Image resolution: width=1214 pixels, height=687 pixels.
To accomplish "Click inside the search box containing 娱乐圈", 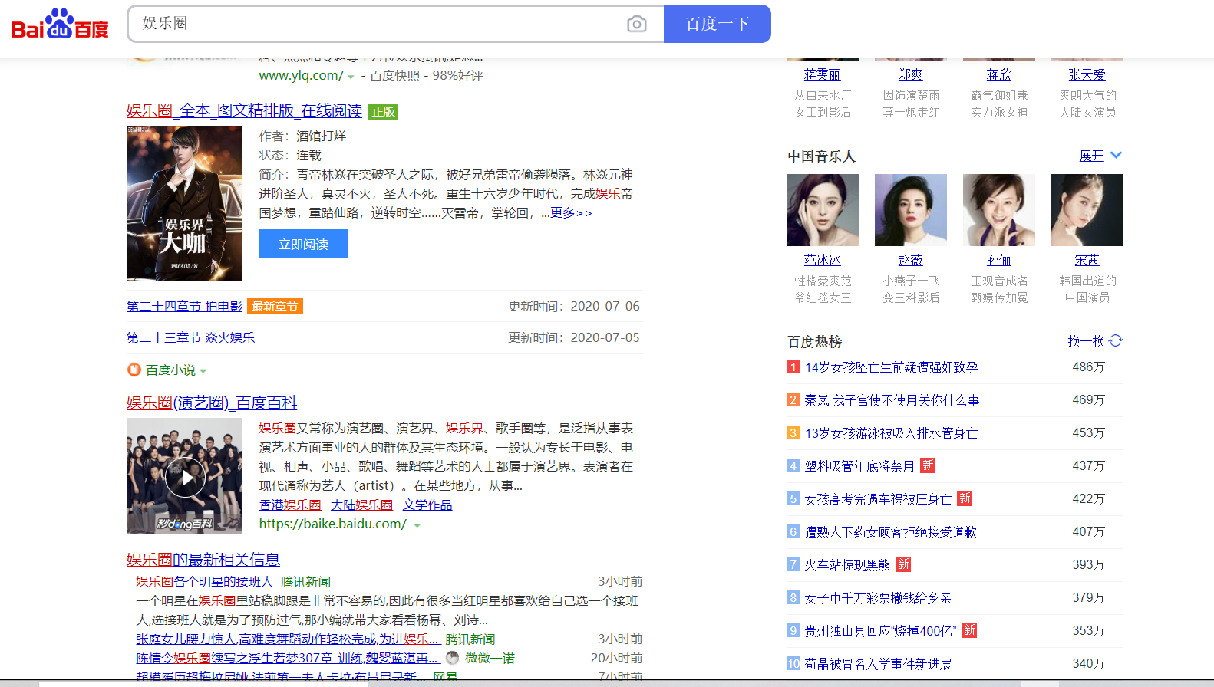I will 376,24.
